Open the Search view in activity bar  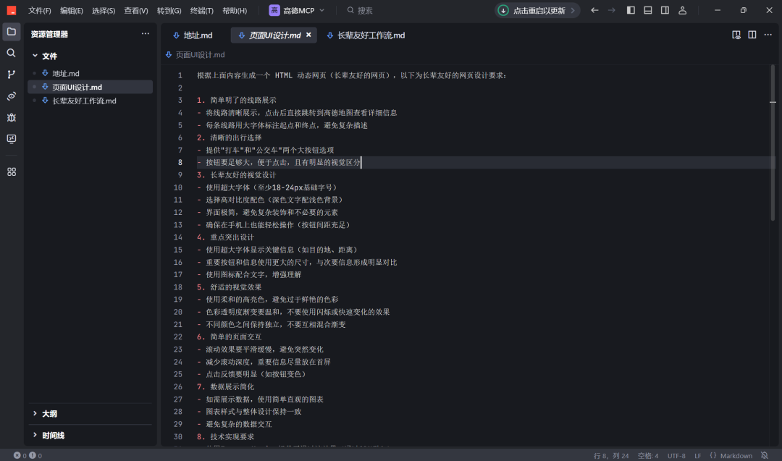click(11, 53)
